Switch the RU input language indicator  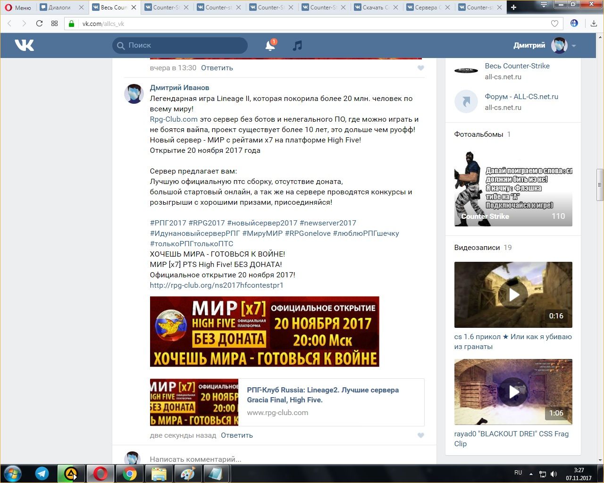518,473
